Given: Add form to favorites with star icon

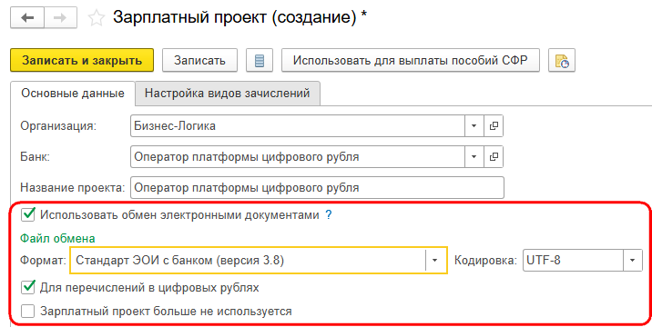Looking at the screenshot, I should coord(97,18).
